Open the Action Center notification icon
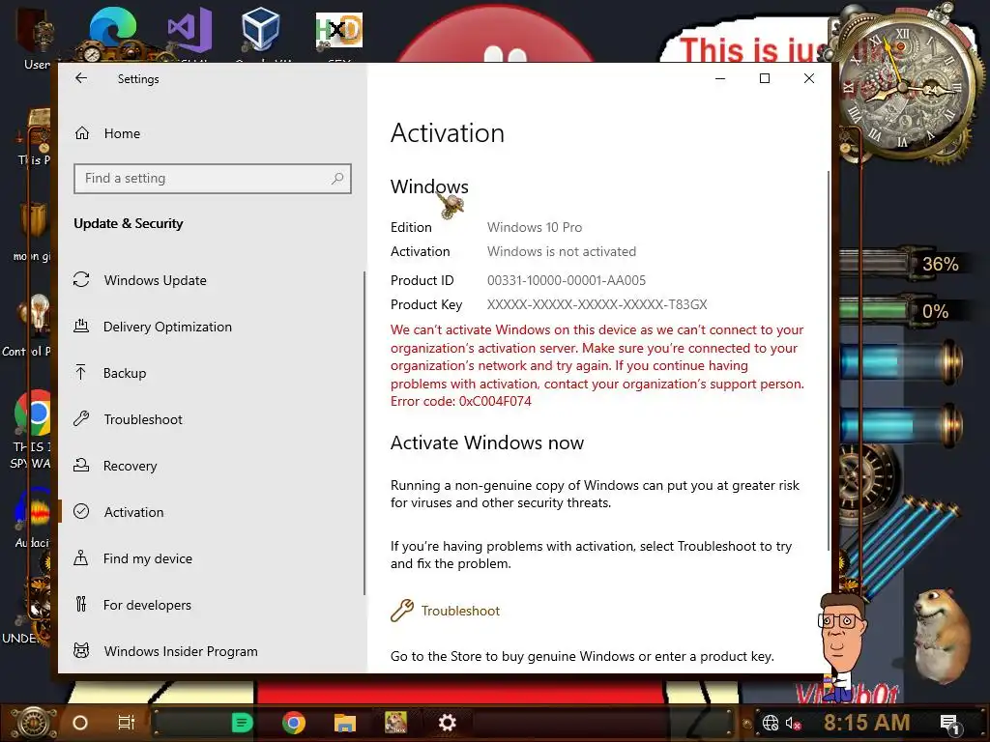 tap(950, 724)
